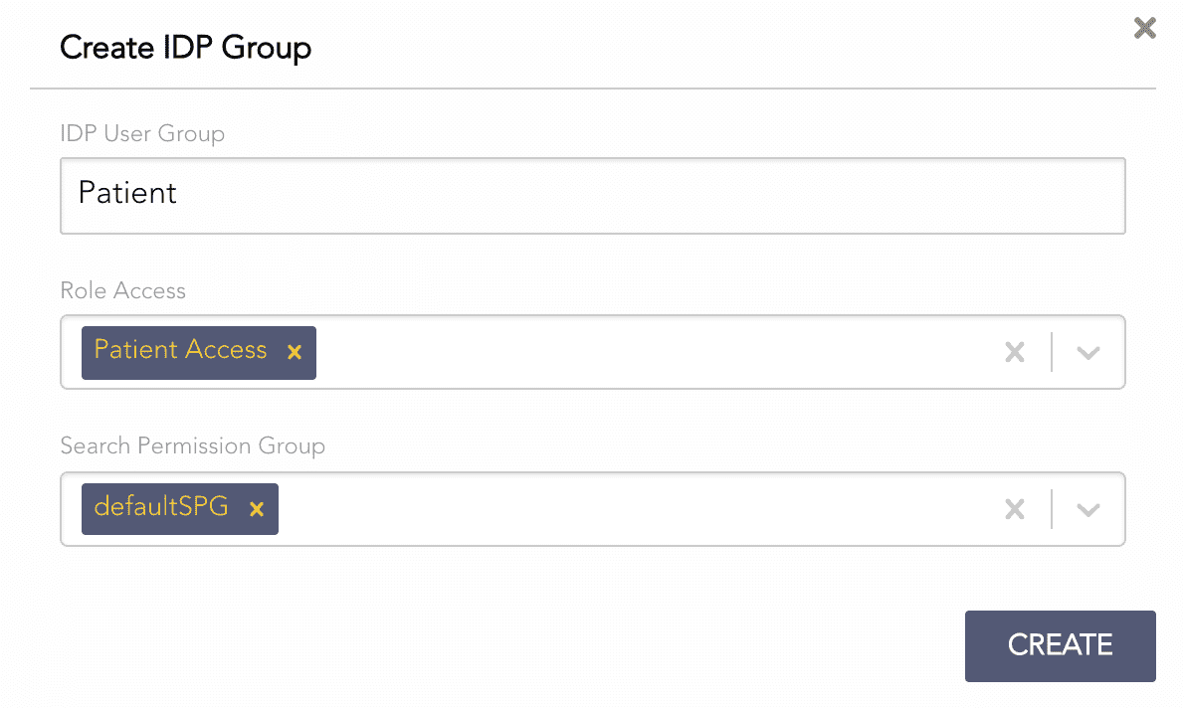Screen dimensions: 1184x708
Task: Click the horizontal divider under the dialog title
Action: point(592,88)
